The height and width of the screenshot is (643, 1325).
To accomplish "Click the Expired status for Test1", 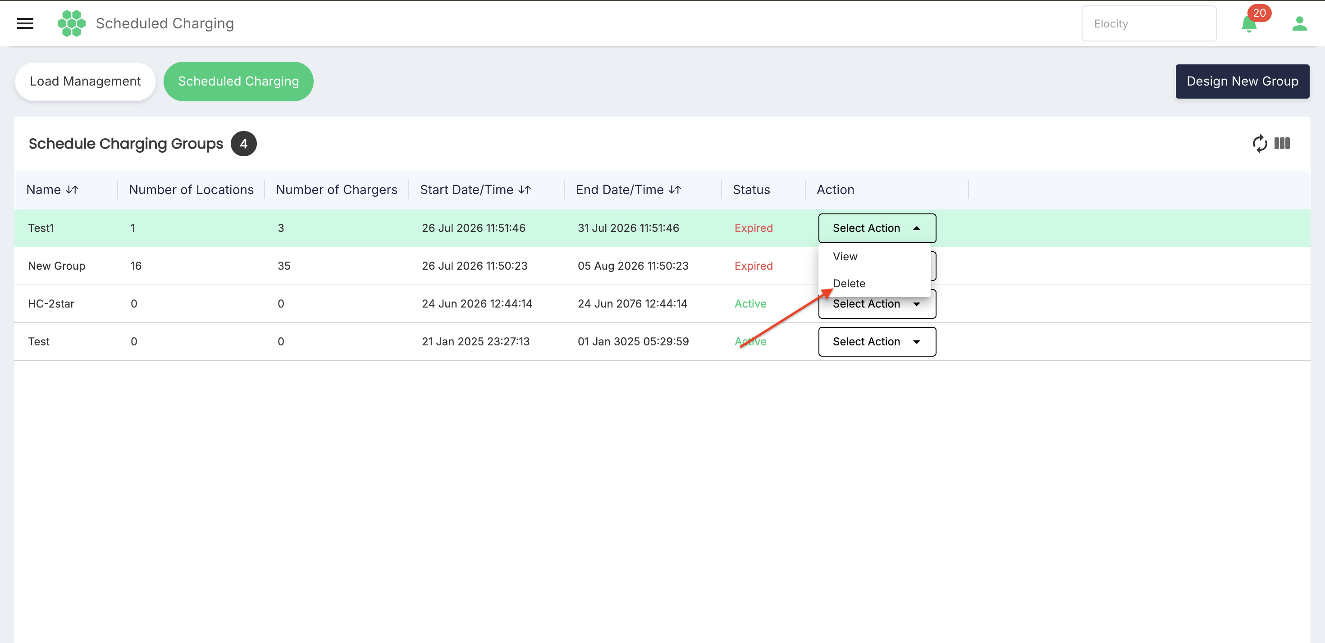I will 754,228.
